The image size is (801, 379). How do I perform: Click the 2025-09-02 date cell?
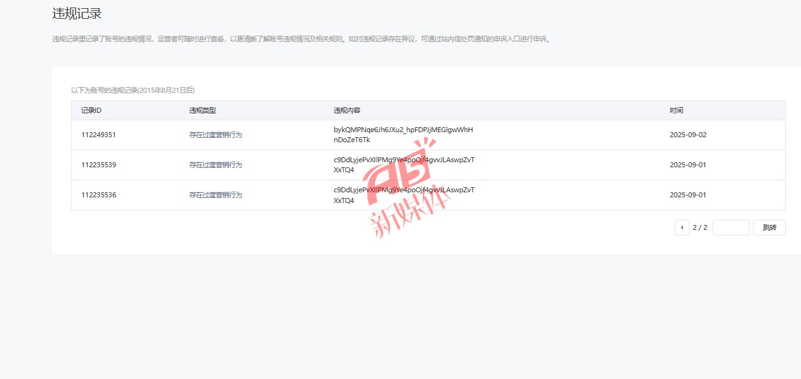click(687, 135)
